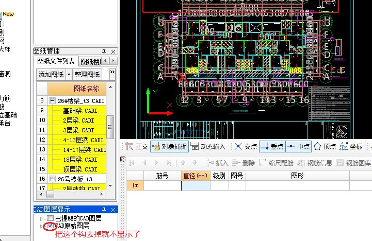The height and width of the screenshot is (241, 372).
Task: Select 18层梁.CADI drawing
Action: [77, 160]
